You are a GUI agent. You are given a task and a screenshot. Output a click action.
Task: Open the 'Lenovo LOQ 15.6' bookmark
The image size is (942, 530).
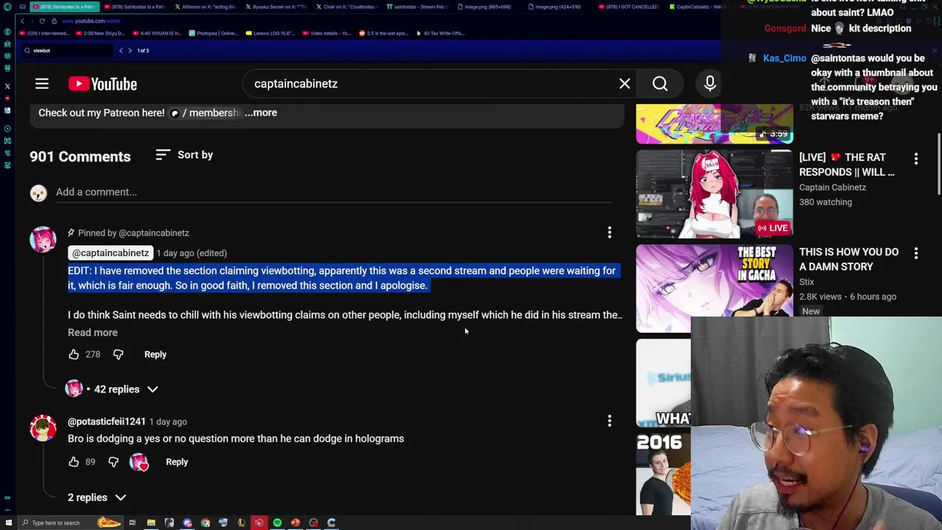tap(272, 33)
